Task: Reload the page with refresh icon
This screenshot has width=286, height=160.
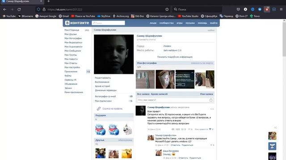Action: pyautogui.click(x=19, y=9)
